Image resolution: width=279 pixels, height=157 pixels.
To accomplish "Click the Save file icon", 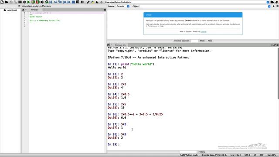I will tap(11, 2).
